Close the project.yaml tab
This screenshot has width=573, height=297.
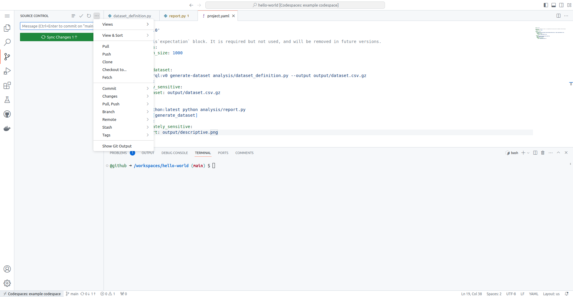[233, 16]
